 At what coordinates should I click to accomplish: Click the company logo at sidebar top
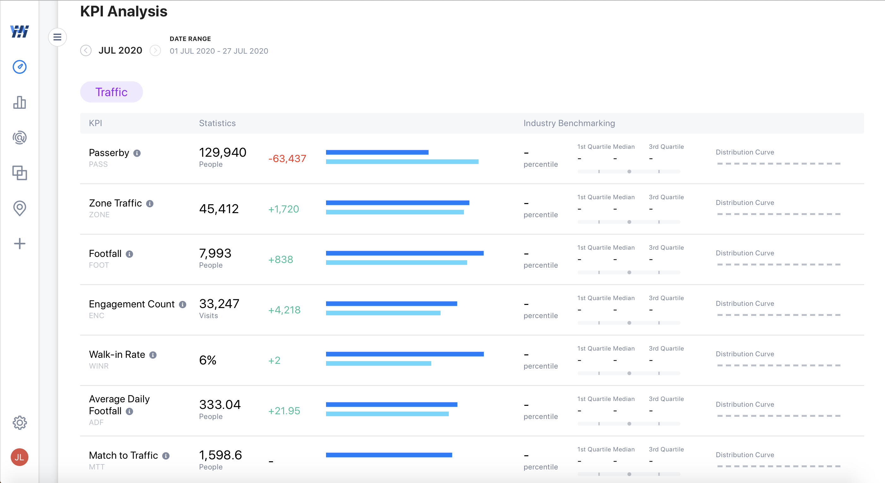[20, 32]
